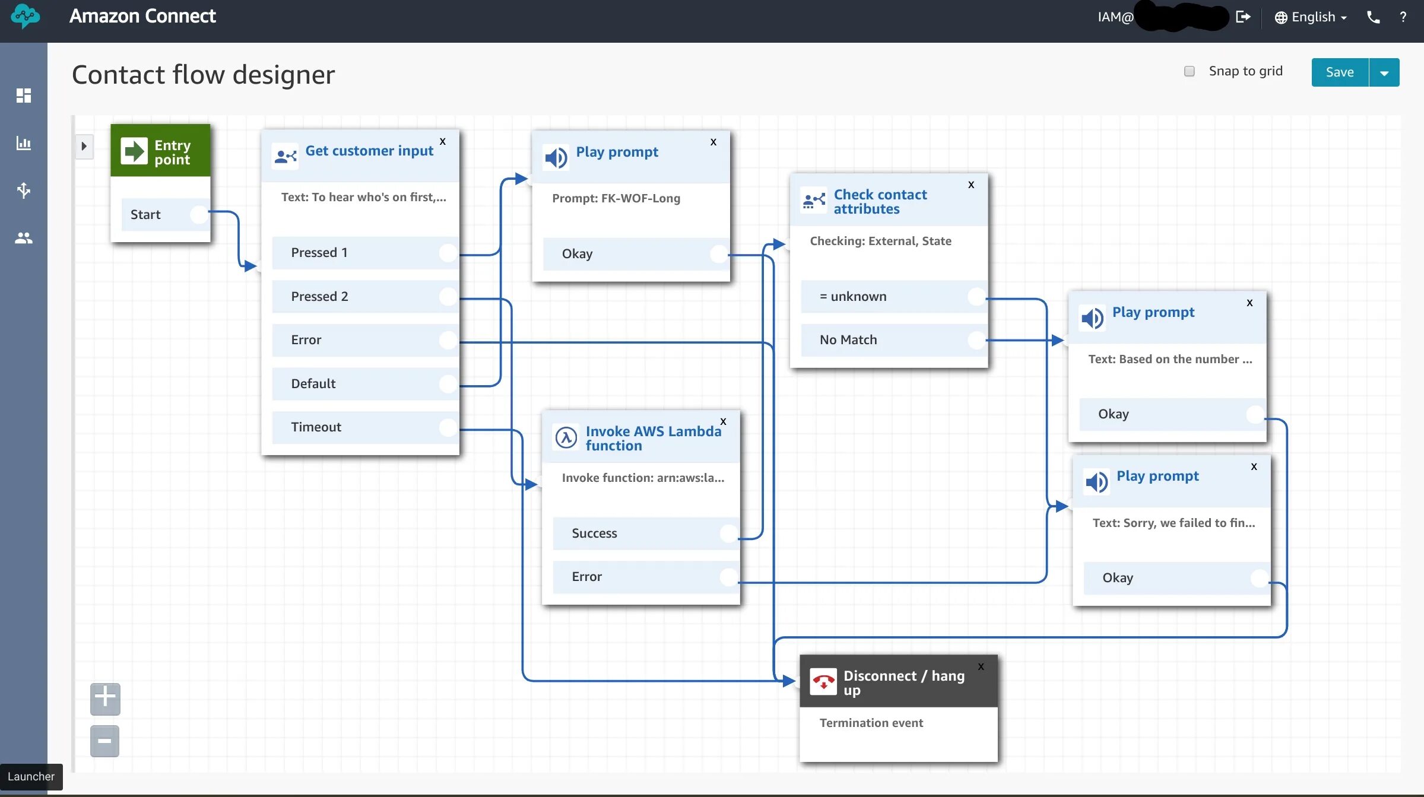This screenshot has width=1424, height=797.
Task: Close the Check contact attributes block
Action: click(971, 185)
